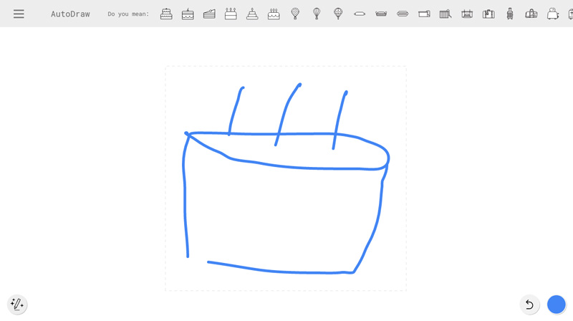Screen dimensions: 573x321
Task: Select the printer-like suggestion icon
Action: (x=467, y=14)
